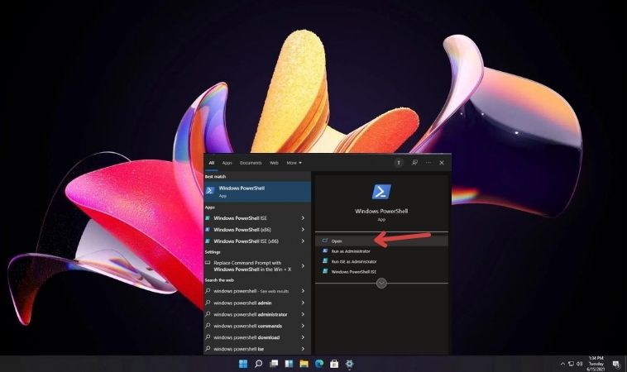Expand the Windows PowerShell (x86) result arrow

pos(303,230)
